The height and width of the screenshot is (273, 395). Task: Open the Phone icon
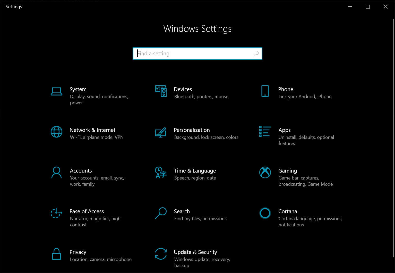pos(265,91)
